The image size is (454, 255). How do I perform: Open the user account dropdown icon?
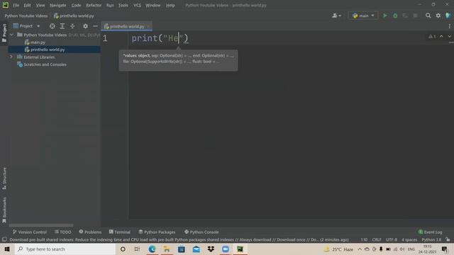tap(336, 16)
